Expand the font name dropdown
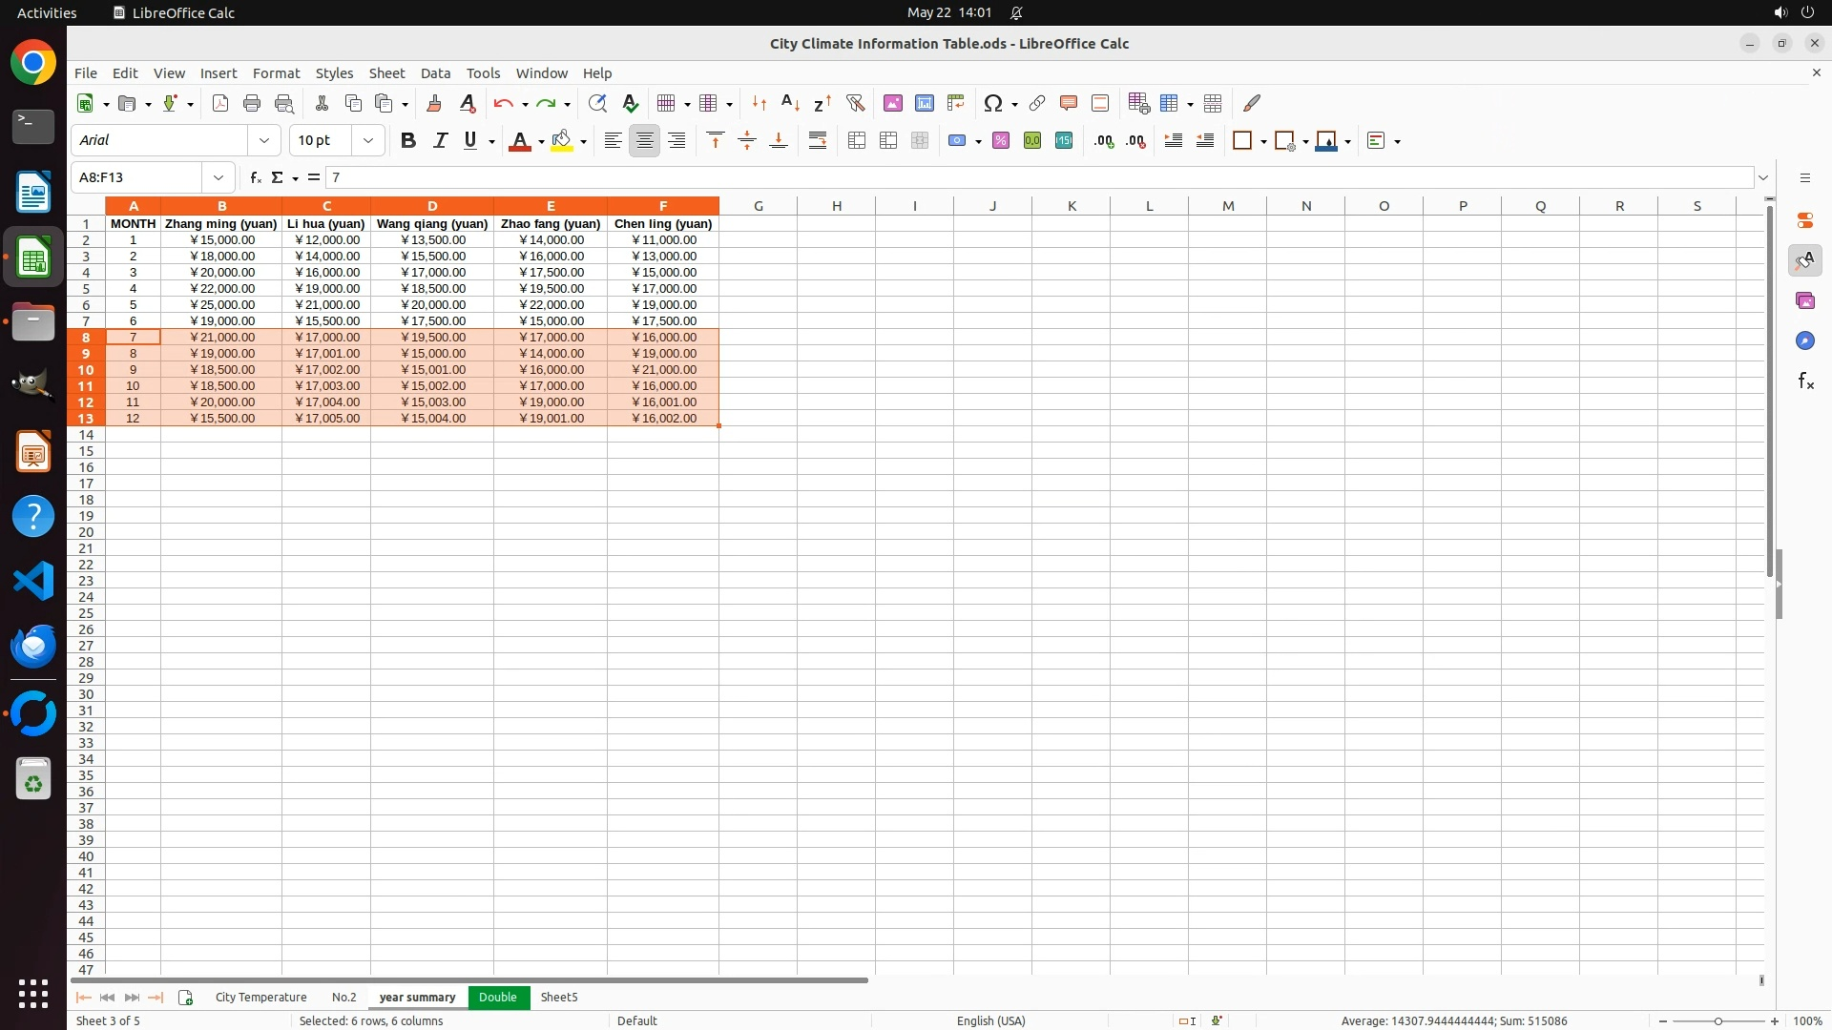This screenshot has height=1030, width=1832. point(264,140)
